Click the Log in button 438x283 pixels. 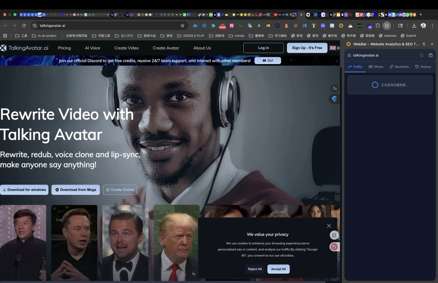(264, 48)
